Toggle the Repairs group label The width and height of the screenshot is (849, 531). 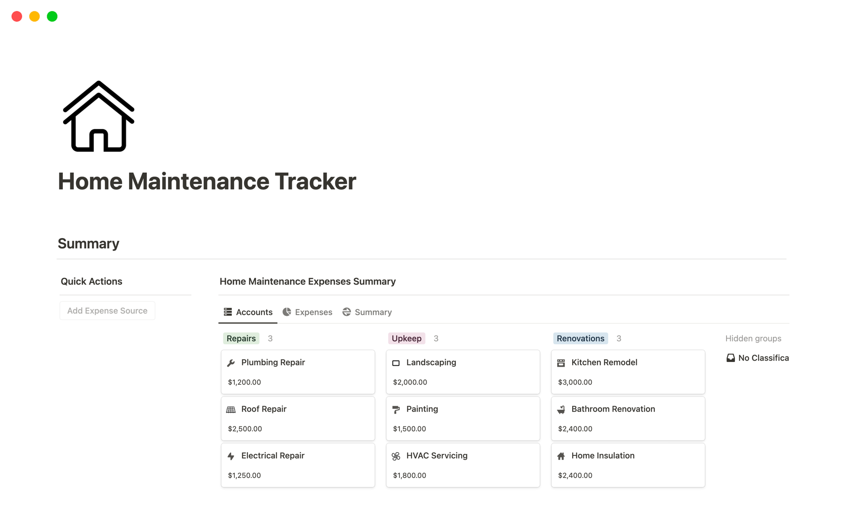click(241, 338)
